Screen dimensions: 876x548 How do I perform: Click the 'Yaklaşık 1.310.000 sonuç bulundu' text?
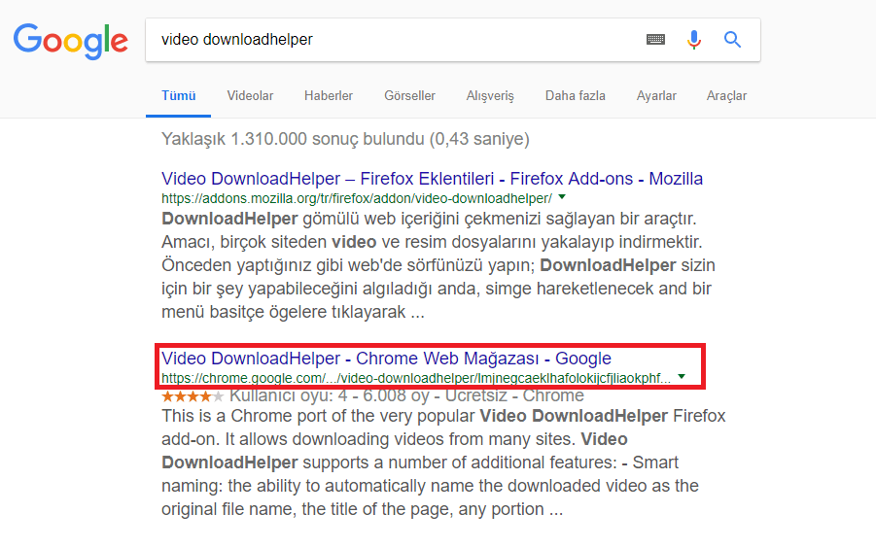[345, 139]
